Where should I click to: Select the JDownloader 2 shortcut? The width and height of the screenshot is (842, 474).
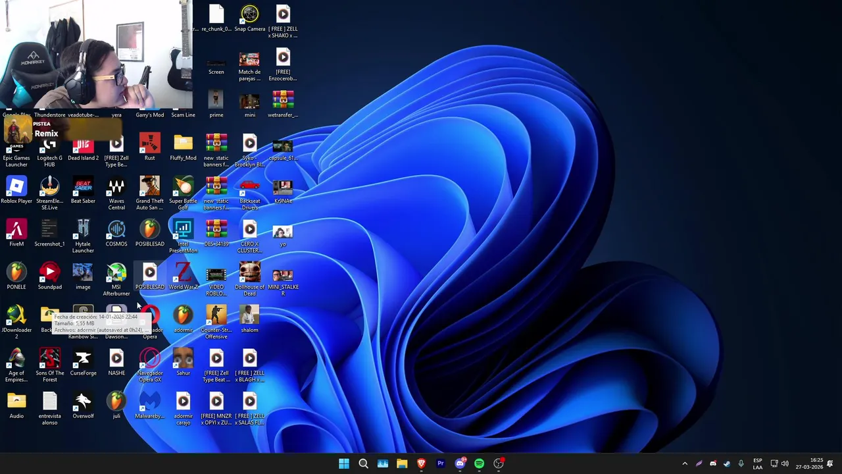point(16,323)
